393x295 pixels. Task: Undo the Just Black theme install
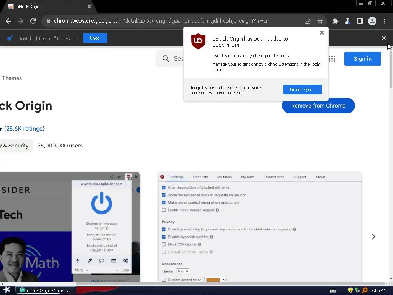[x=95, y=38]
